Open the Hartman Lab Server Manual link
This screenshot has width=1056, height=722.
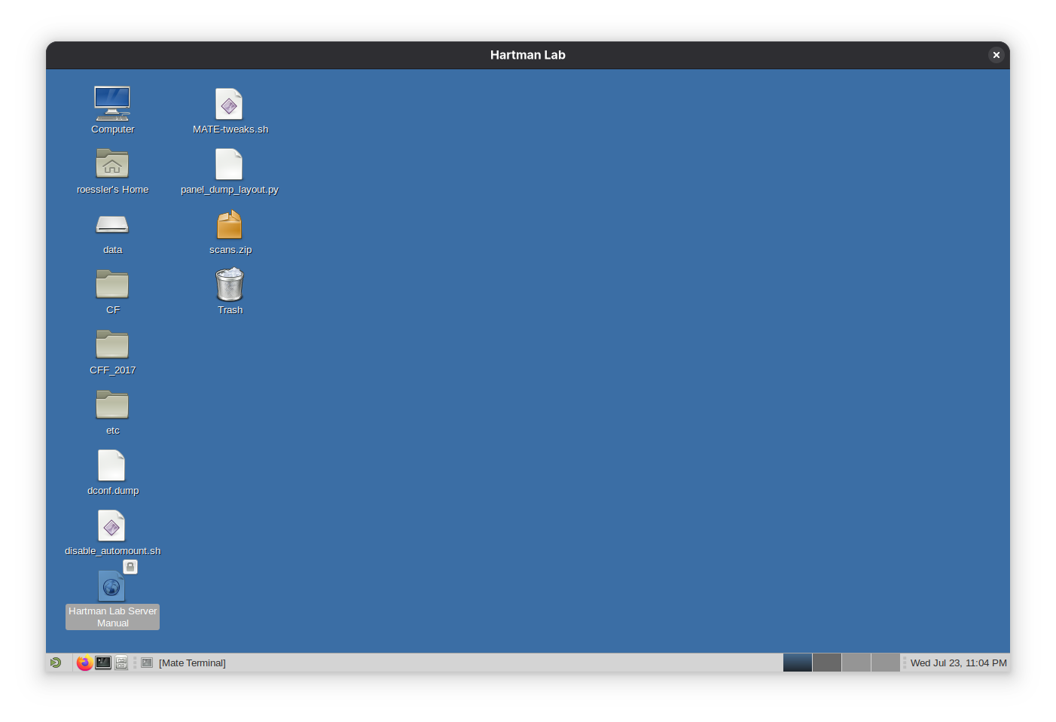tap(111, 586)
